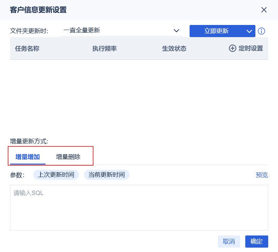Click the info icon beside 立即更新
Screen dimensions: 278x252
261,31
